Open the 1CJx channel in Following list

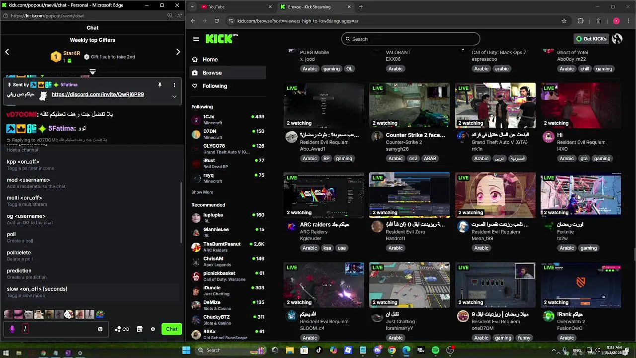tap(228, 119)
